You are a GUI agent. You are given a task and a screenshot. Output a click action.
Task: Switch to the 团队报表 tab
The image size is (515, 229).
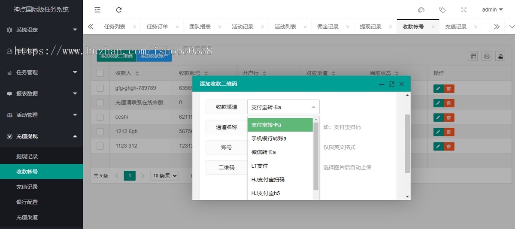coord(200,27)
